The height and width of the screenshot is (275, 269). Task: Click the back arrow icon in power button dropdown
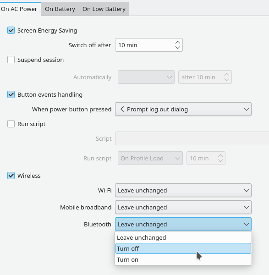[x=122, y=109]
